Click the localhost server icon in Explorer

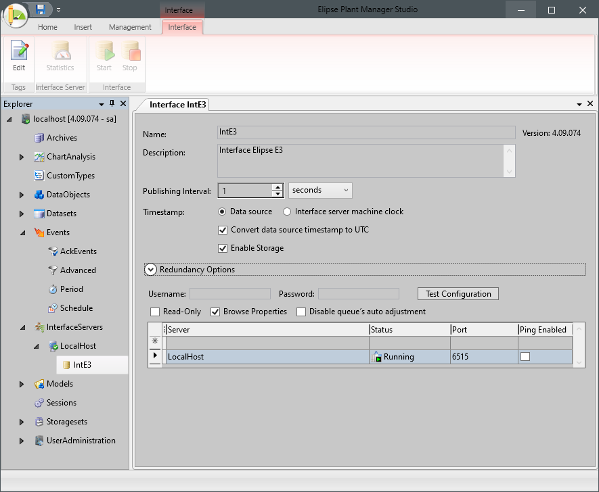(26, 119)
